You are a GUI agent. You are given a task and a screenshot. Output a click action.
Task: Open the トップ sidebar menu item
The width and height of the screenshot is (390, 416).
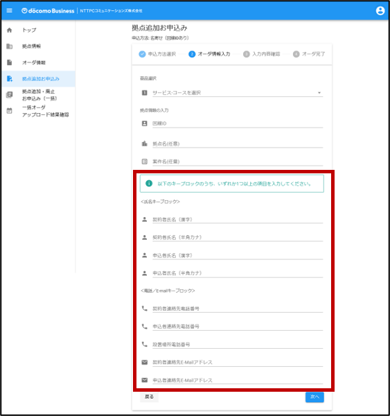click(x=38, y=30)
